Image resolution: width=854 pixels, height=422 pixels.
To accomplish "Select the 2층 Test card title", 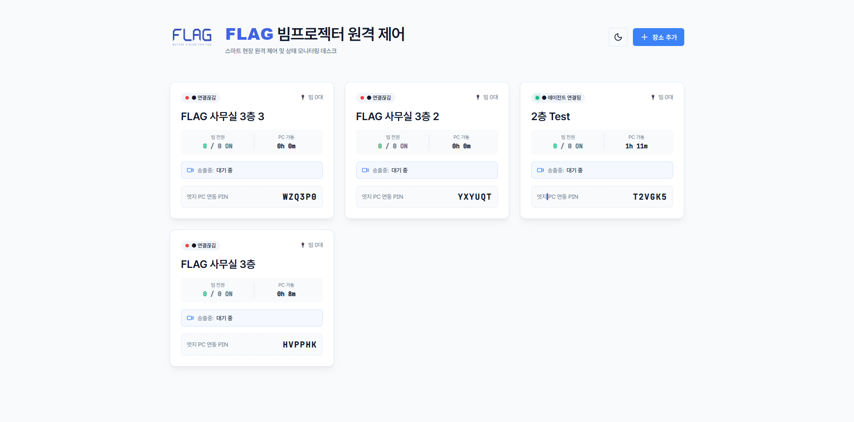I will pyautogui.click(x=550, y=116).
